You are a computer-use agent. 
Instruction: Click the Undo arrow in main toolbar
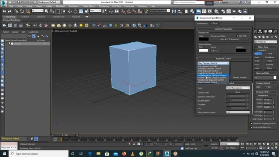click(4, 11)
